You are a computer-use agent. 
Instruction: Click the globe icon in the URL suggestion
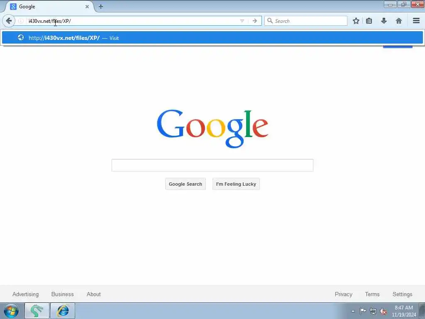pyautogui.click(x=21, y=37)
